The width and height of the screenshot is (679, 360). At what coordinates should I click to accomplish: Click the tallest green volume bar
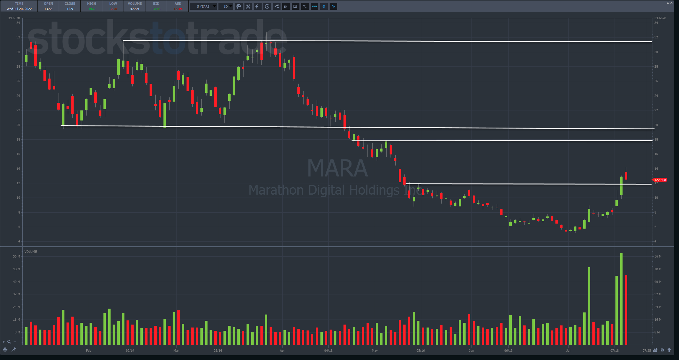[x=621, y=299]
